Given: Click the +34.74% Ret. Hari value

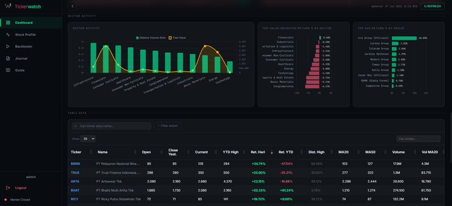Looking at the screenshot, I should click(259, 164).
